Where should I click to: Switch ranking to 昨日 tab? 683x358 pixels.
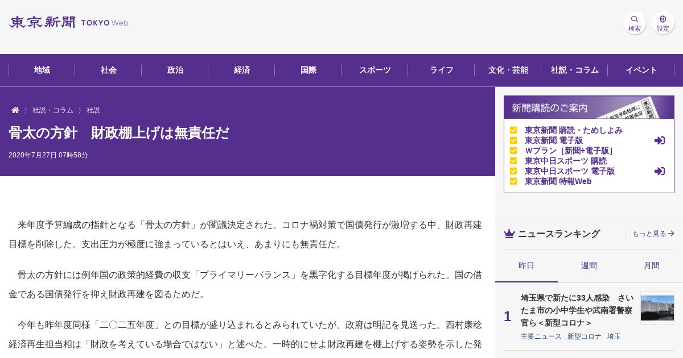(x=526, y=265)
